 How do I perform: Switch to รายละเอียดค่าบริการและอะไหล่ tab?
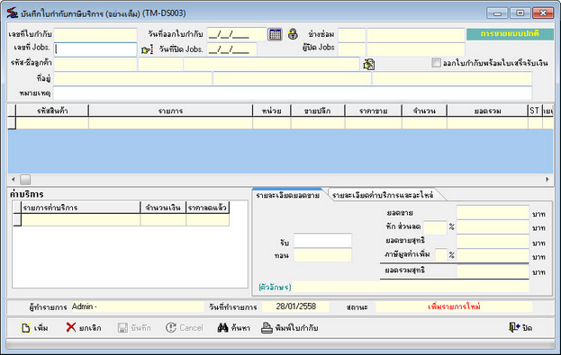pyautogui.click(x=383, y=195)
